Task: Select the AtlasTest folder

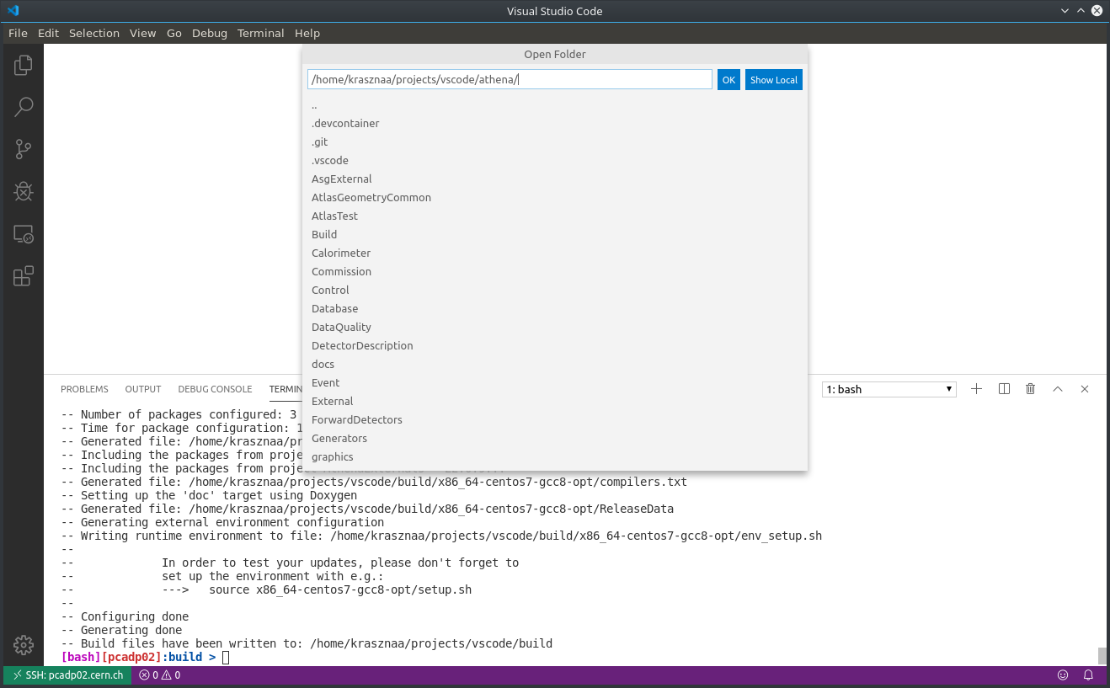Action: click(555, 216)
